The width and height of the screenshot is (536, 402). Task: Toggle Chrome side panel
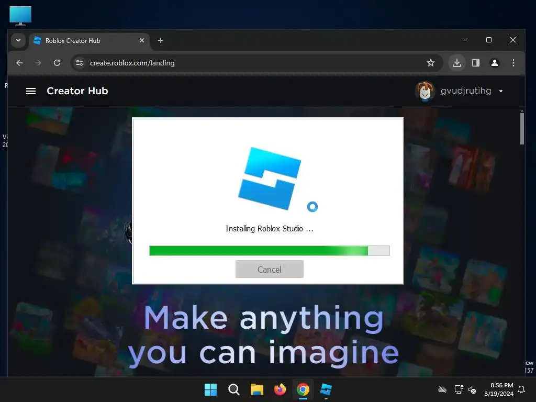[475, 63]
